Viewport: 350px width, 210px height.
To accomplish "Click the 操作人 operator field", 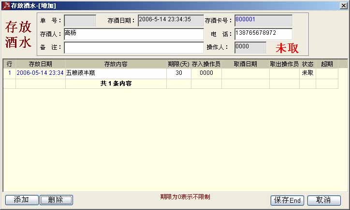I will [x=250, y=47].
